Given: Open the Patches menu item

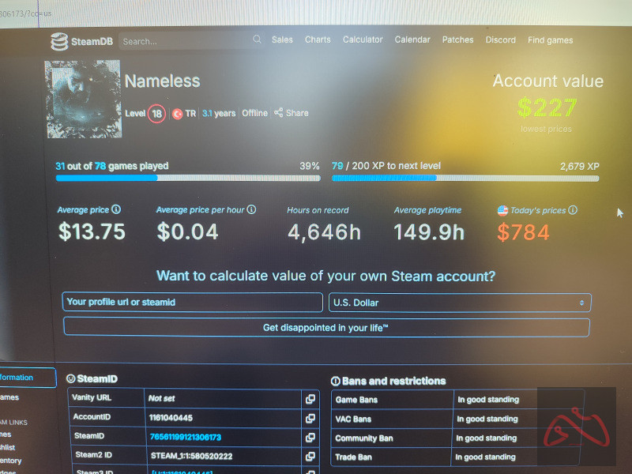Looking at the screenshot, I should (x=457, y=39).
